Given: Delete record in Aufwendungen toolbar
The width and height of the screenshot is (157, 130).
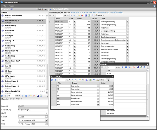Looking at the screenshot, I should tap(82, 15).
